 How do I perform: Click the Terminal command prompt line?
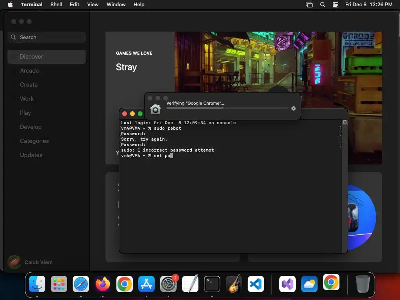pos(147,155)
